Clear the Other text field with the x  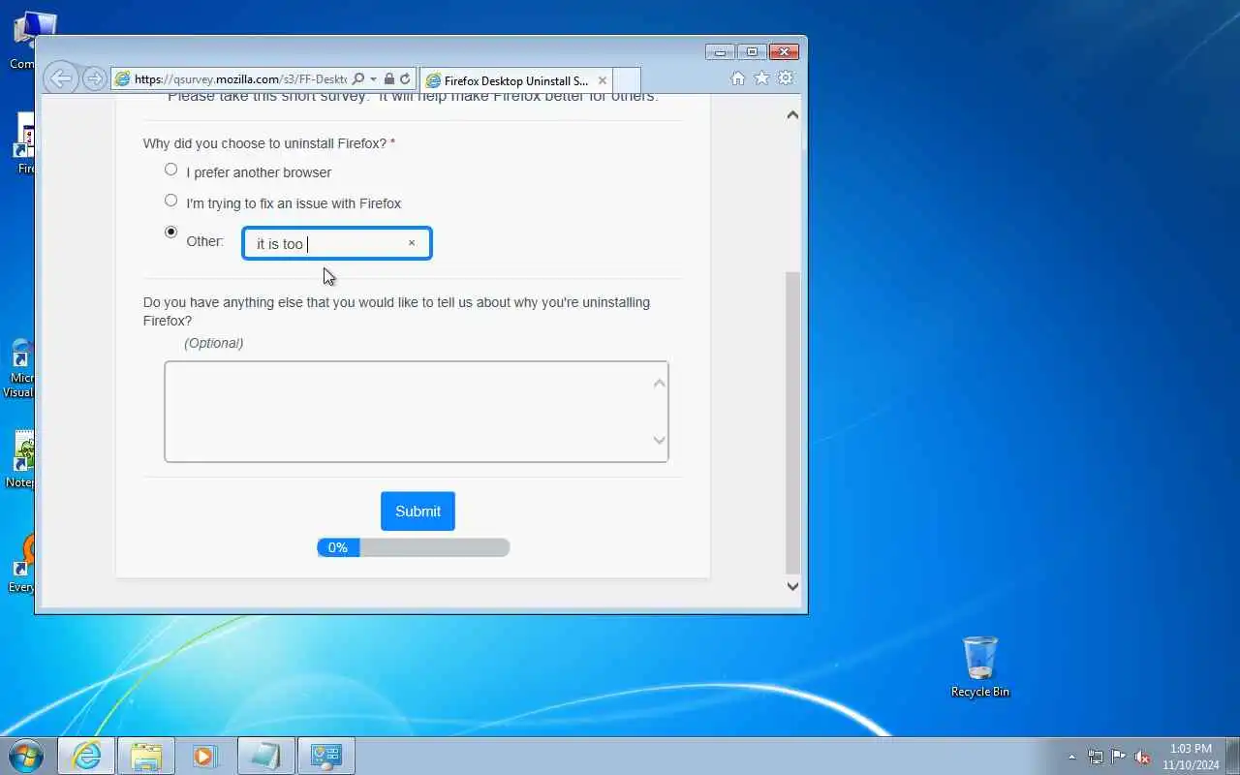tap(412, 243)
